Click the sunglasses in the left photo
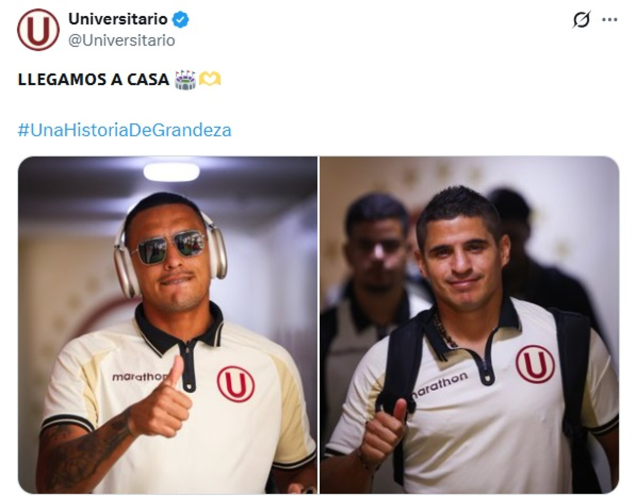 [x=169, y=248]
